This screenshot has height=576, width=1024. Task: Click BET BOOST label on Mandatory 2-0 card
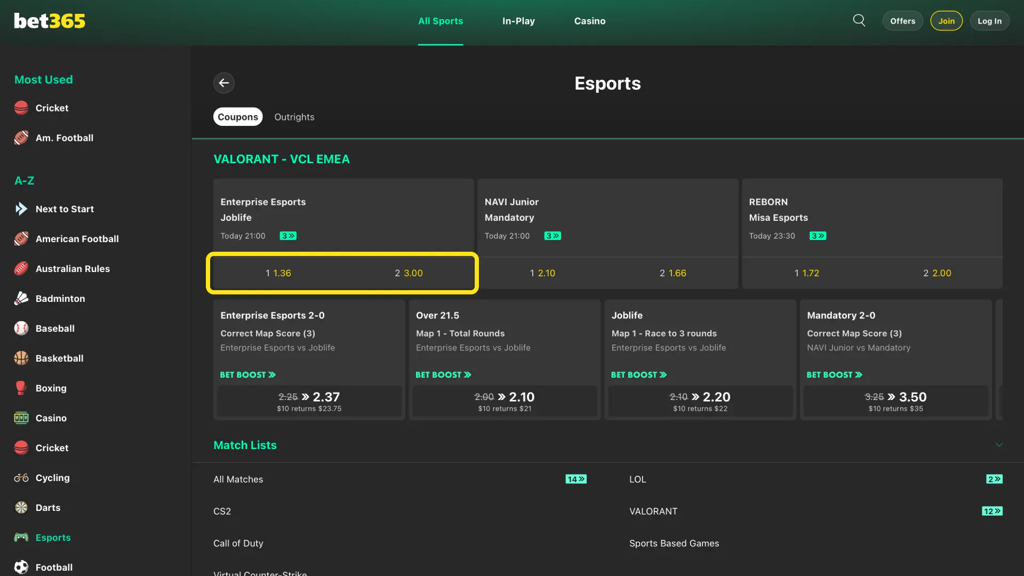coord(834,375)
